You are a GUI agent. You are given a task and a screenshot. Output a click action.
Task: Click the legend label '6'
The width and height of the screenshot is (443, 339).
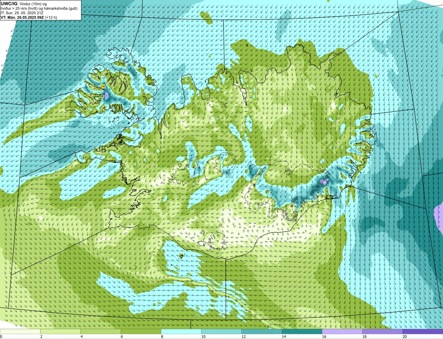pos(122,337)
